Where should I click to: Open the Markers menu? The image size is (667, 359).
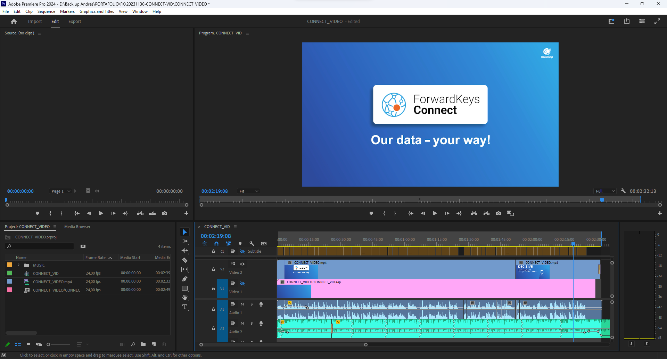point(67,11)
